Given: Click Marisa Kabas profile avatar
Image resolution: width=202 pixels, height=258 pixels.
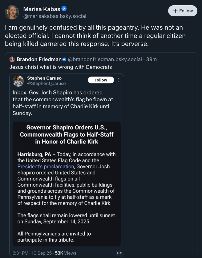Looking at the screenshot, I should tap(12, 12).
